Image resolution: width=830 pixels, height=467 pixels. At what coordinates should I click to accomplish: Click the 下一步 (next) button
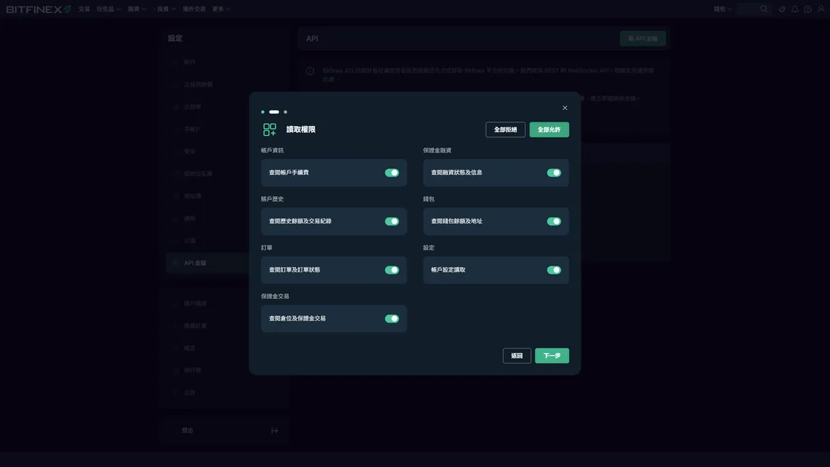(552, 356)
